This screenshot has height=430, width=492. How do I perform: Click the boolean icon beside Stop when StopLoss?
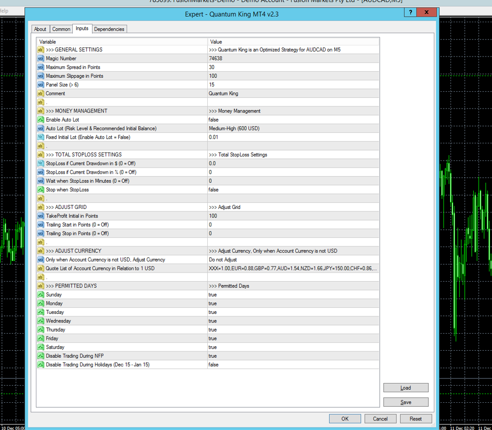pyautogui.click(x=40, y=190)
